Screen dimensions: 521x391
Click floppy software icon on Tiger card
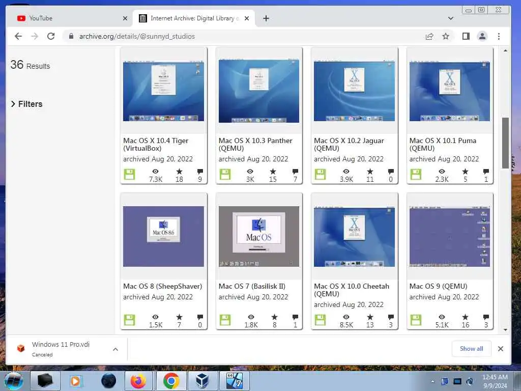(129, 175)
